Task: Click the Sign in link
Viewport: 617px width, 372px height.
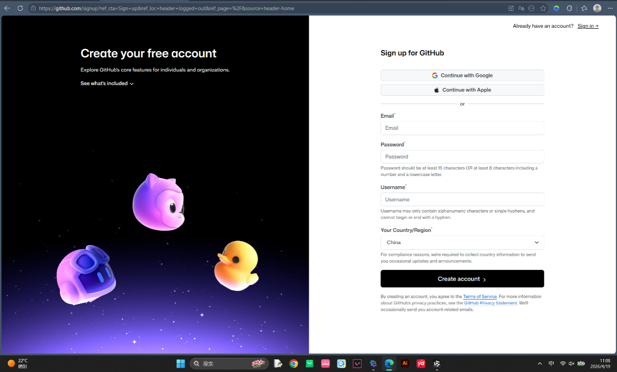Action: (588, 26)
